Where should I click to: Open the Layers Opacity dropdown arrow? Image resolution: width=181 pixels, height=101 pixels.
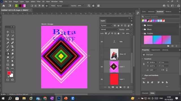pyautogui.click(x=131, y=29)
